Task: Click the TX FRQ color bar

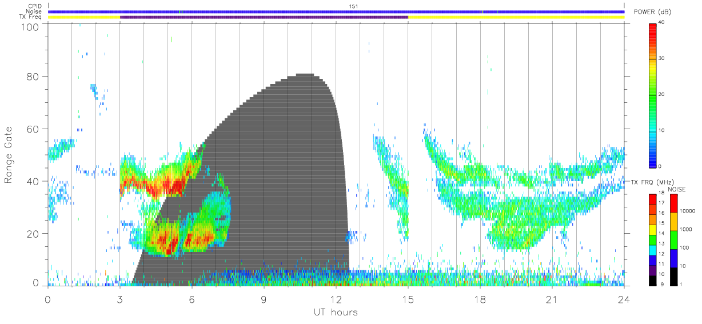Action: 652,239
